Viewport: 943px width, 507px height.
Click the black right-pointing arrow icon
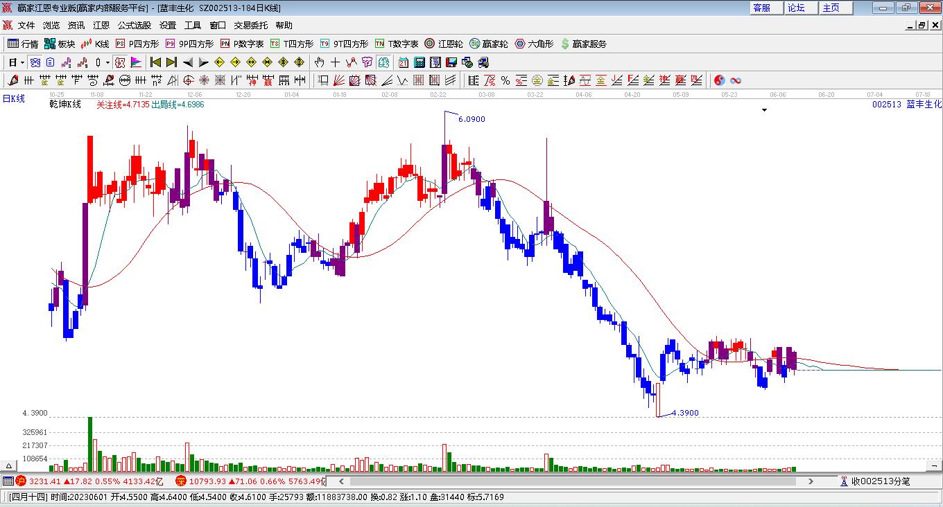203,62
